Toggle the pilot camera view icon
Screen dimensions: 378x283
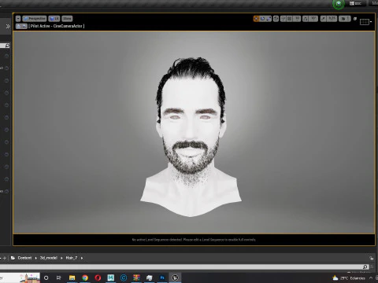click(24, 26)
